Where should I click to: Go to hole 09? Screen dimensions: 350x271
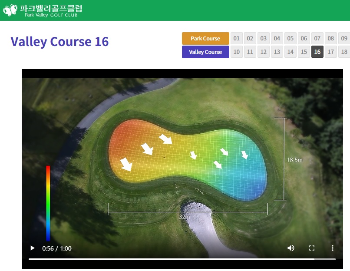click(x=344, y=38)
